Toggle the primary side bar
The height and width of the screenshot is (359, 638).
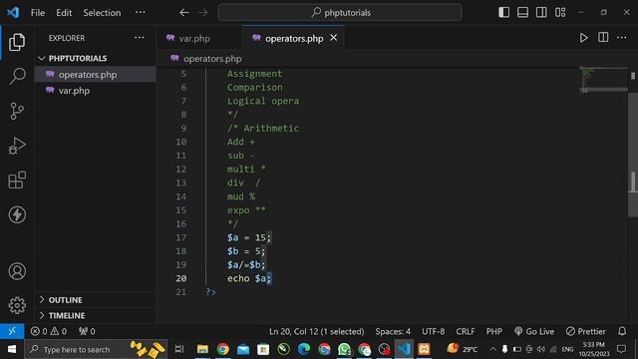click(503, 12)
